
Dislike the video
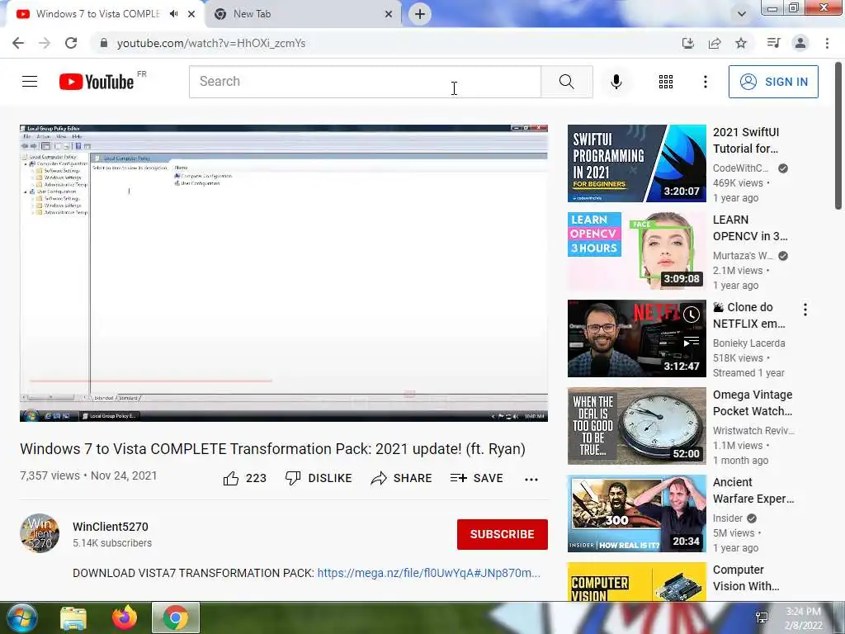coord(319,478)
